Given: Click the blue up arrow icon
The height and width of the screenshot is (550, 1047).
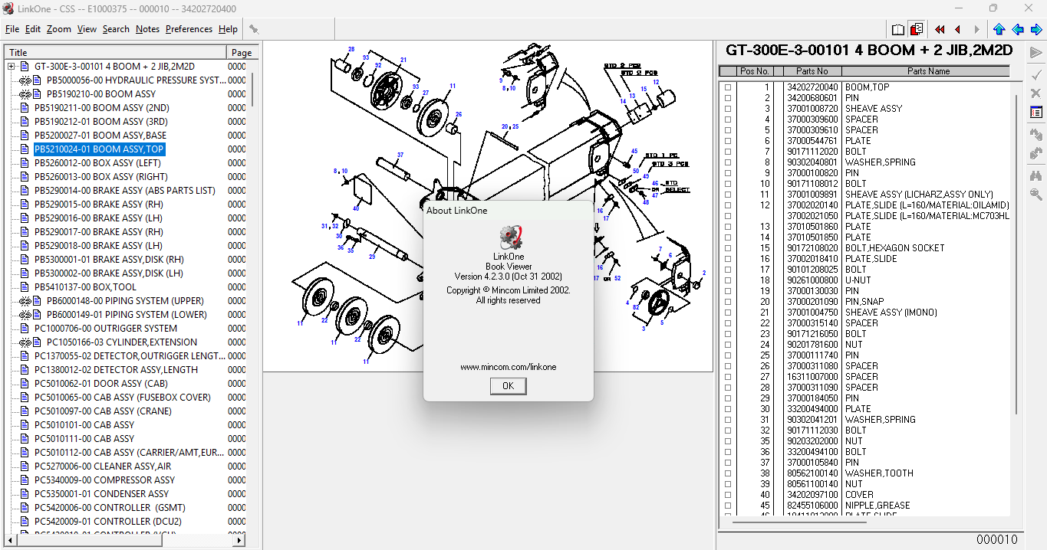Looking at the screenshot, I should click(x=999, y=29).
